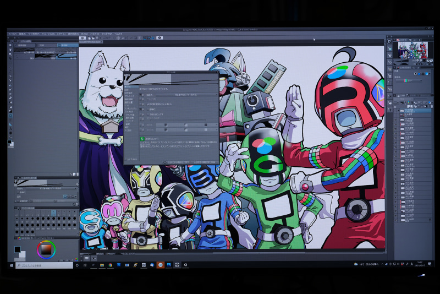The image size is (440, 294).
Task: Click the delete layer trash icon
Action: click(432, 106)
